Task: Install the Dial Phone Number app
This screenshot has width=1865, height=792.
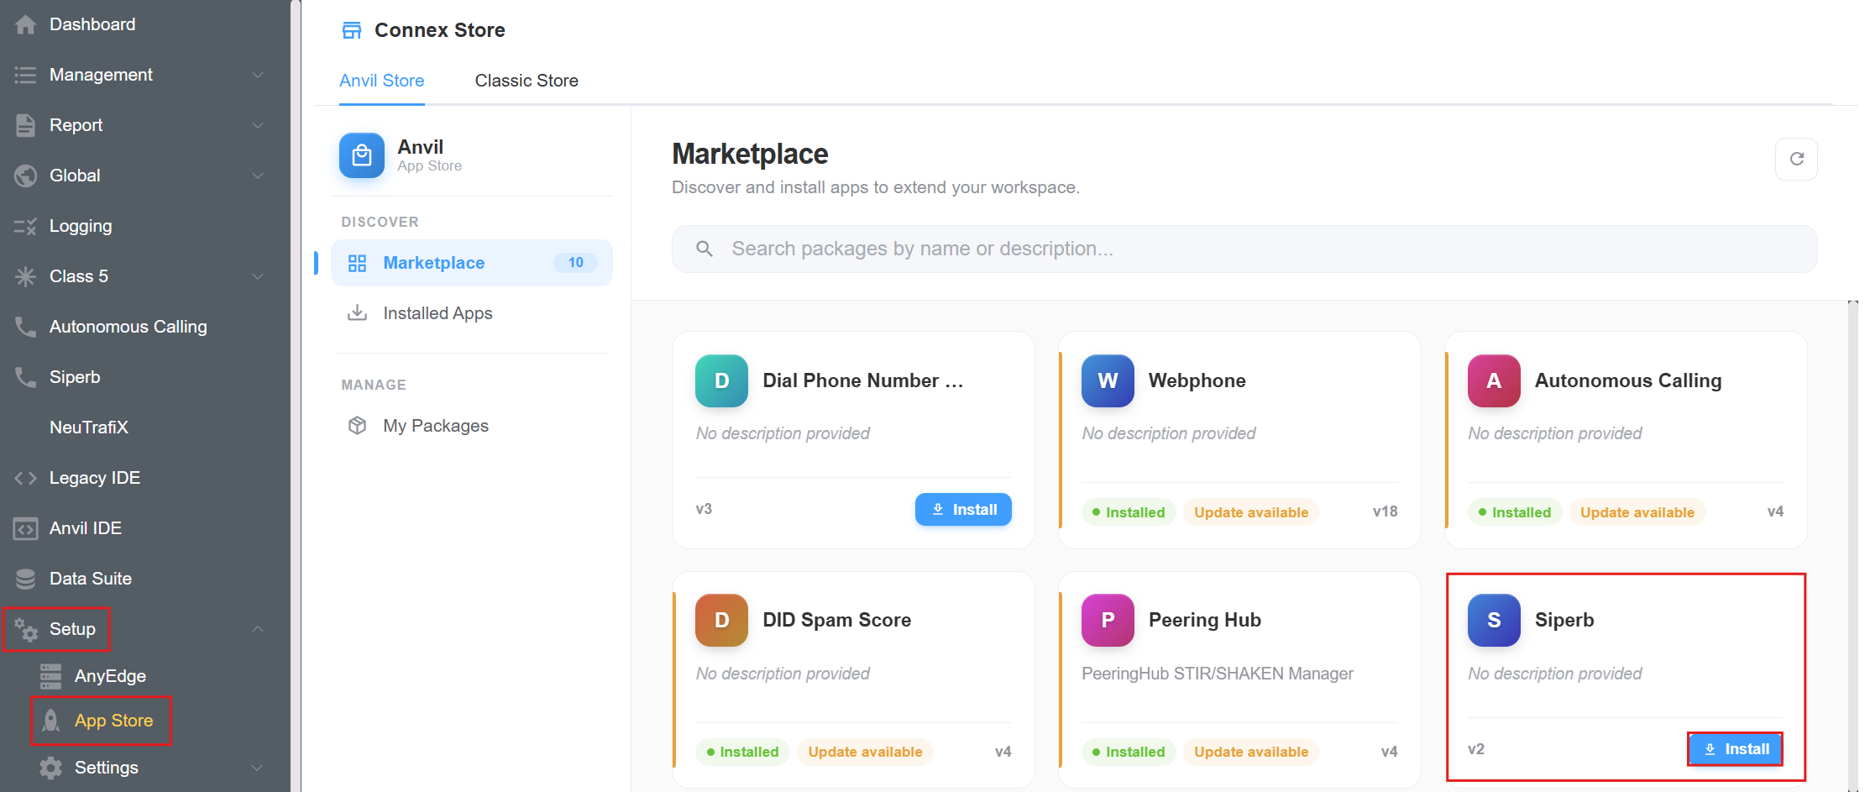Action: pos(963,510)
